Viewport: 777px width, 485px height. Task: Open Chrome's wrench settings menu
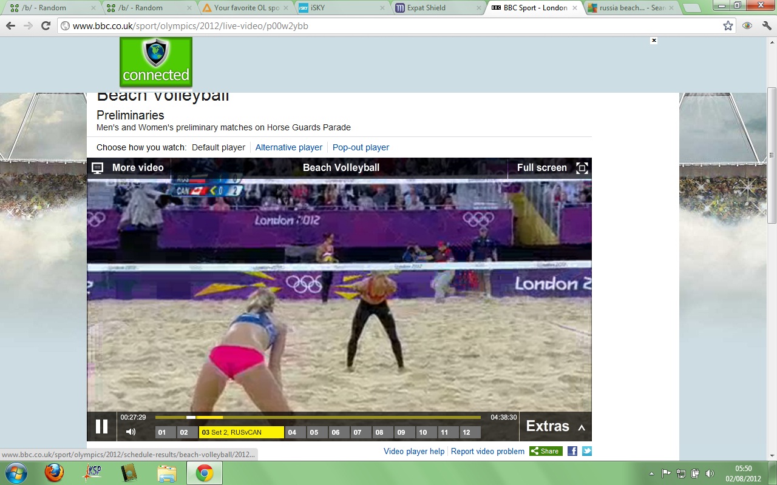coord(766,25)
